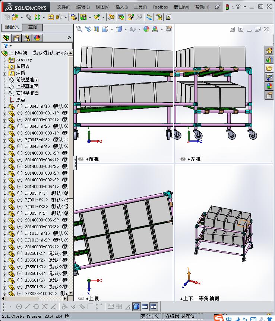Toggle the four-view viewport layout button
The width and height of the screenshot is (275, 321).
coord(154,307)
